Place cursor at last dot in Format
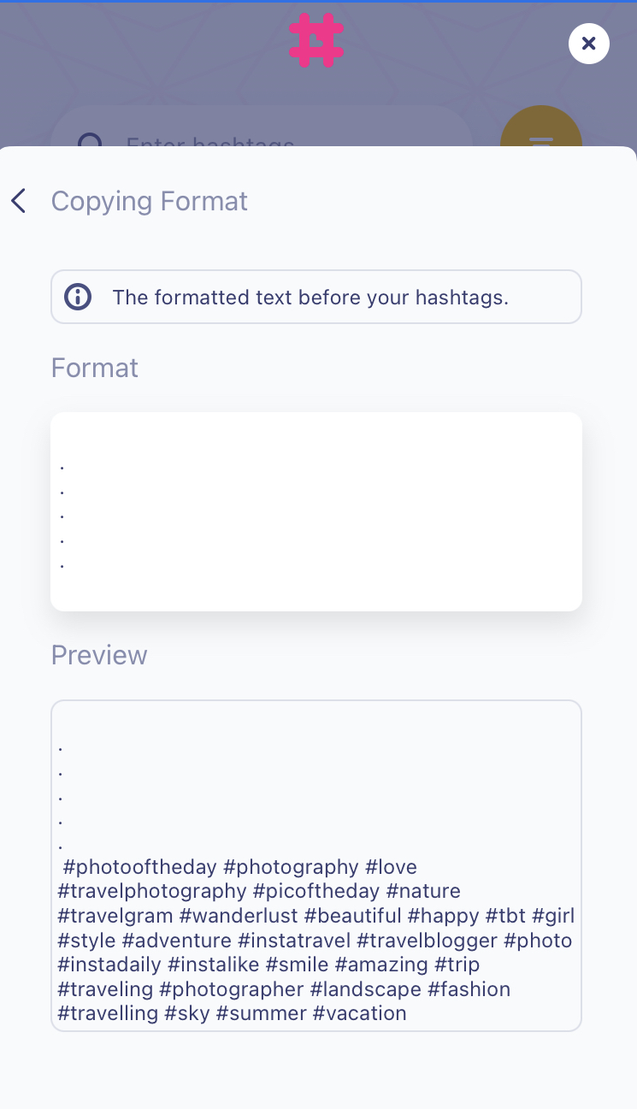 [62, 564]
